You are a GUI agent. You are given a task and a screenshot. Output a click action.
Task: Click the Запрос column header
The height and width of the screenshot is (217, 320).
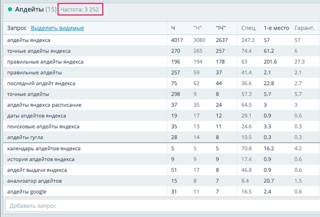click(17, 28)
